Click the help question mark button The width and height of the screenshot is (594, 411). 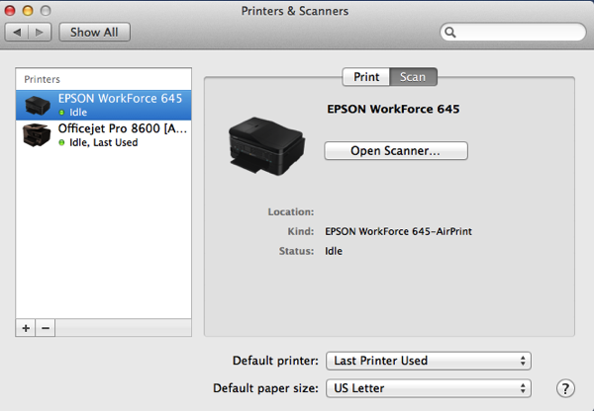click(x=566, y=388)
